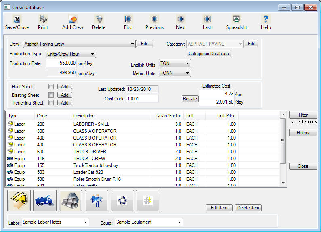
Task: Sort list by Code column header
Action: (52, 116)
